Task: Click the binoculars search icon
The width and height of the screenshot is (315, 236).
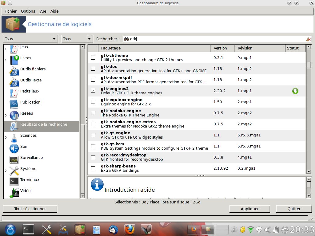Action: point(126,39)
